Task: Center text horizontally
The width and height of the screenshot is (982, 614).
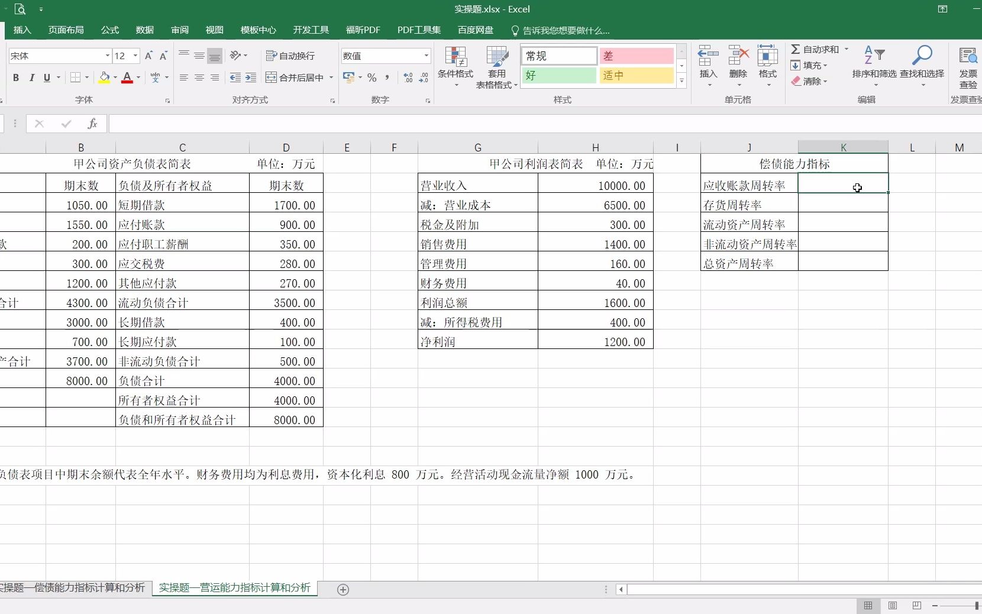Action: [x=199, y=77]
